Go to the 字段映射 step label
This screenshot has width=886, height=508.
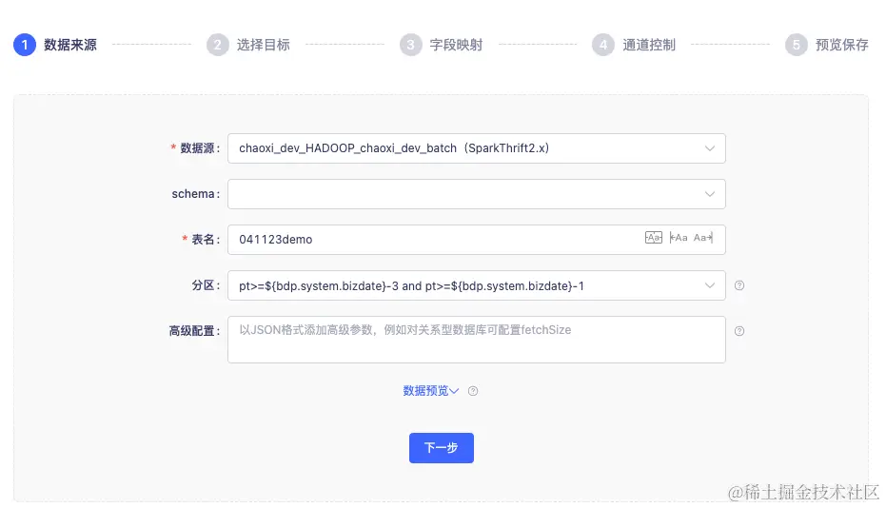(456, 45)
